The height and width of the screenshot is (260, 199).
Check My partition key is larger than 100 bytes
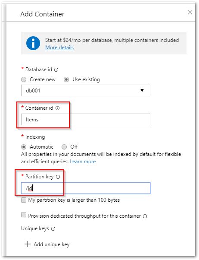pos(24,200)
